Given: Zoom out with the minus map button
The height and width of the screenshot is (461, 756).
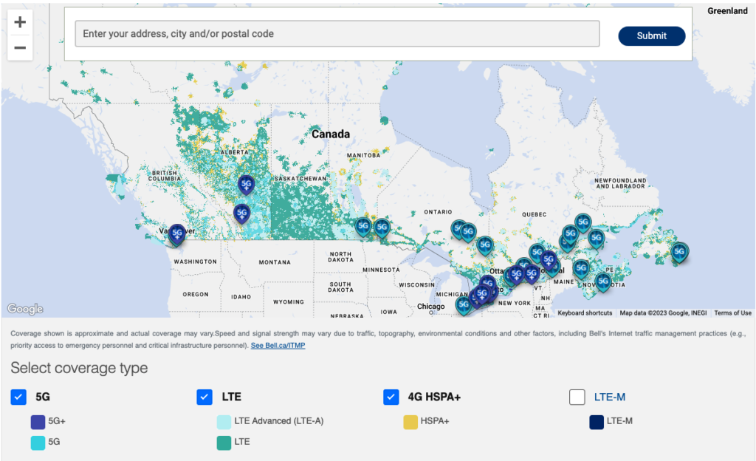Looking at the screenshot, I should tap(20, 48).
